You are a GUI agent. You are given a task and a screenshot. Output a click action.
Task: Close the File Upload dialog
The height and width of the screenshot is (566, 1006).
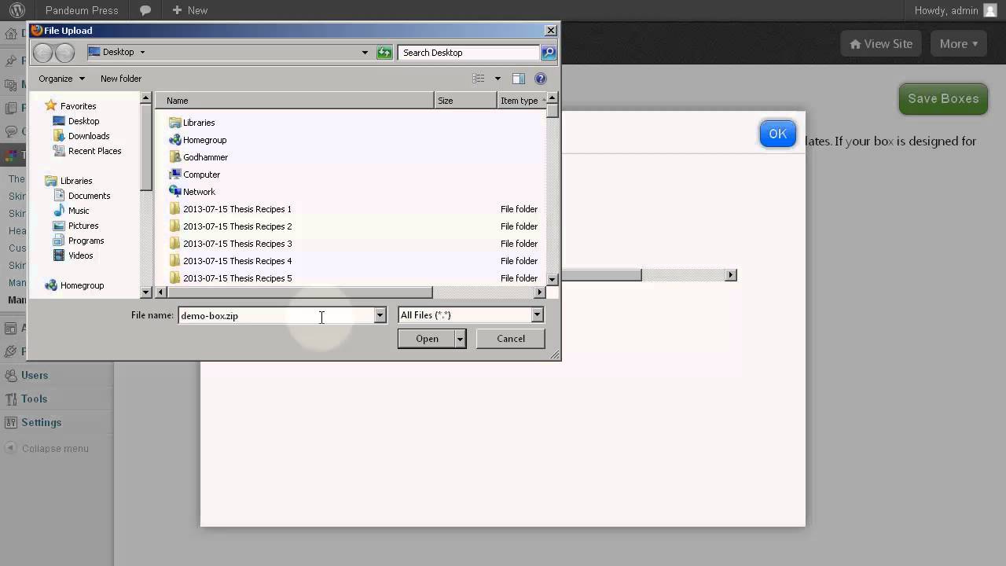[x=550, y=31]
